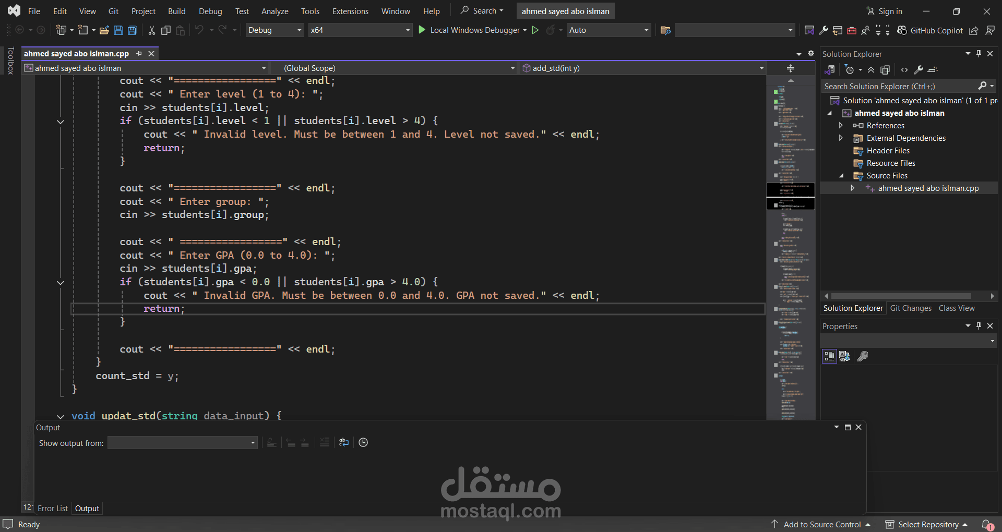Click the New Project toolbar icon
1002x532 pixels.
click(61, 30)
